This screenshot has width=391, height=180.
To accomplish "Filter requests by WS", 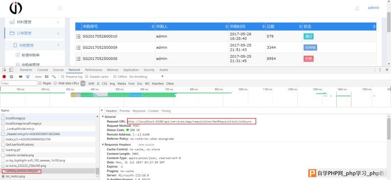I will pyautogui.click(x=147, y=83).
